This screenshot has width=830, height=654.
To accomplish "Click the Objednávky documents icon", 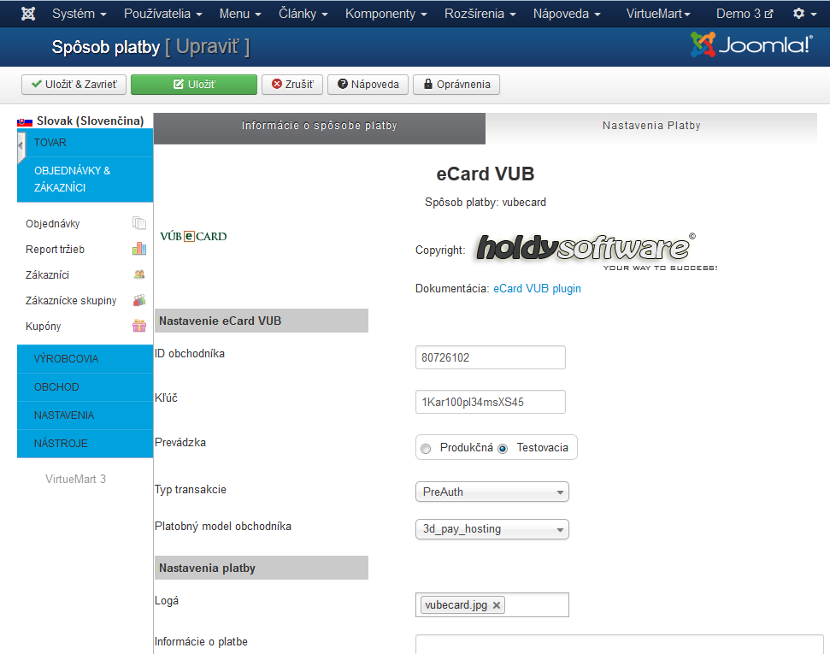I will tap(139, 223).
